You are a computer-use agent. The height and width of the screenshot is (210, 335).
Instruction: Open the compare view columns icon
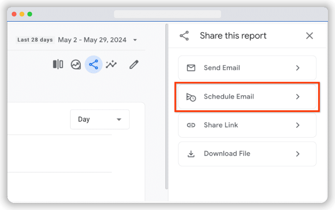pyautogui.click(x=58, y=64)
